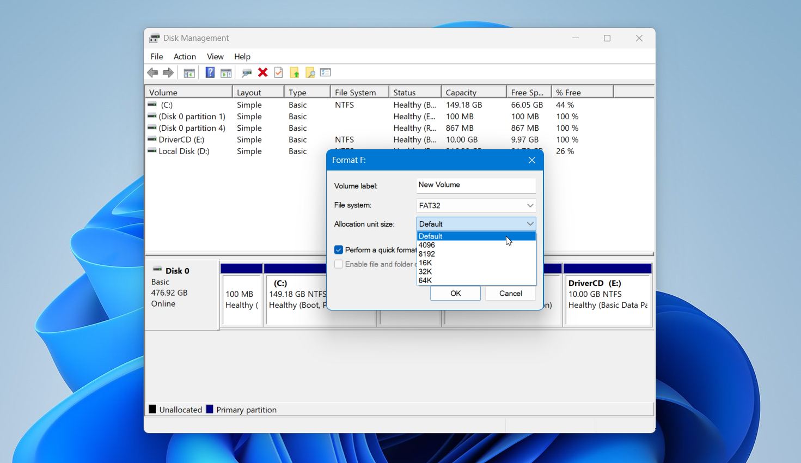Click the 476.92 GB disk size text
Image resolution: width=801 pixels, height=463 pixels.
pyautogui.click(x=169, y=293)
